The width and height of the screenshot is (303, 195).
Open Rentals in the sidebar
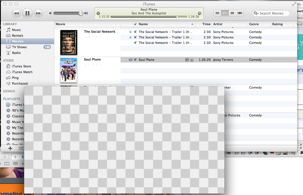click(x=17, y=36)
